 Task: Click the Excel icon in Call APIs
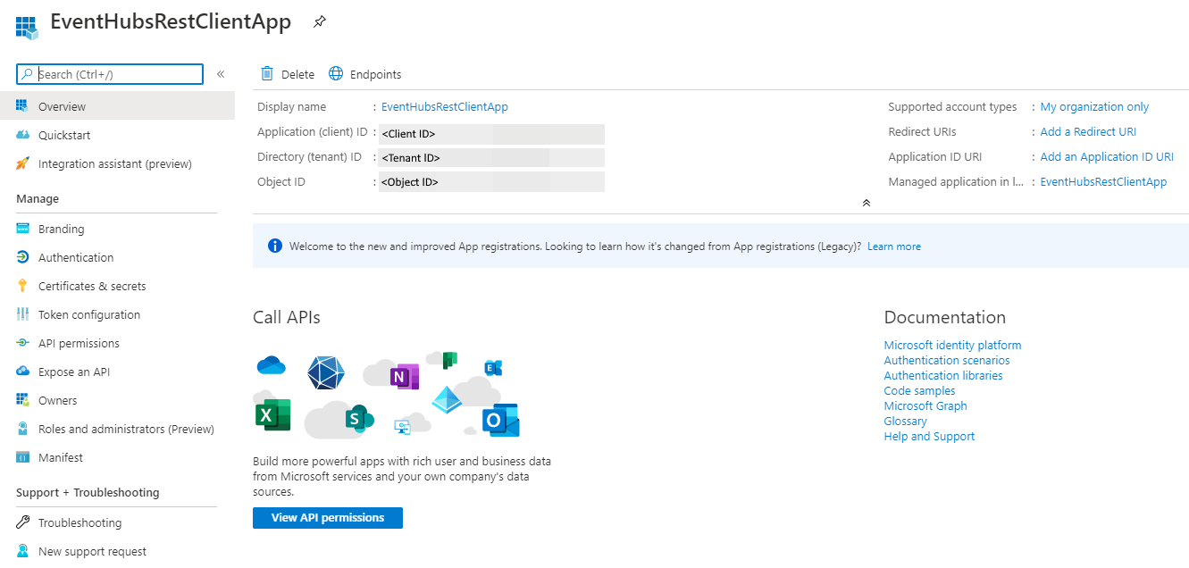tap(272, 415)
